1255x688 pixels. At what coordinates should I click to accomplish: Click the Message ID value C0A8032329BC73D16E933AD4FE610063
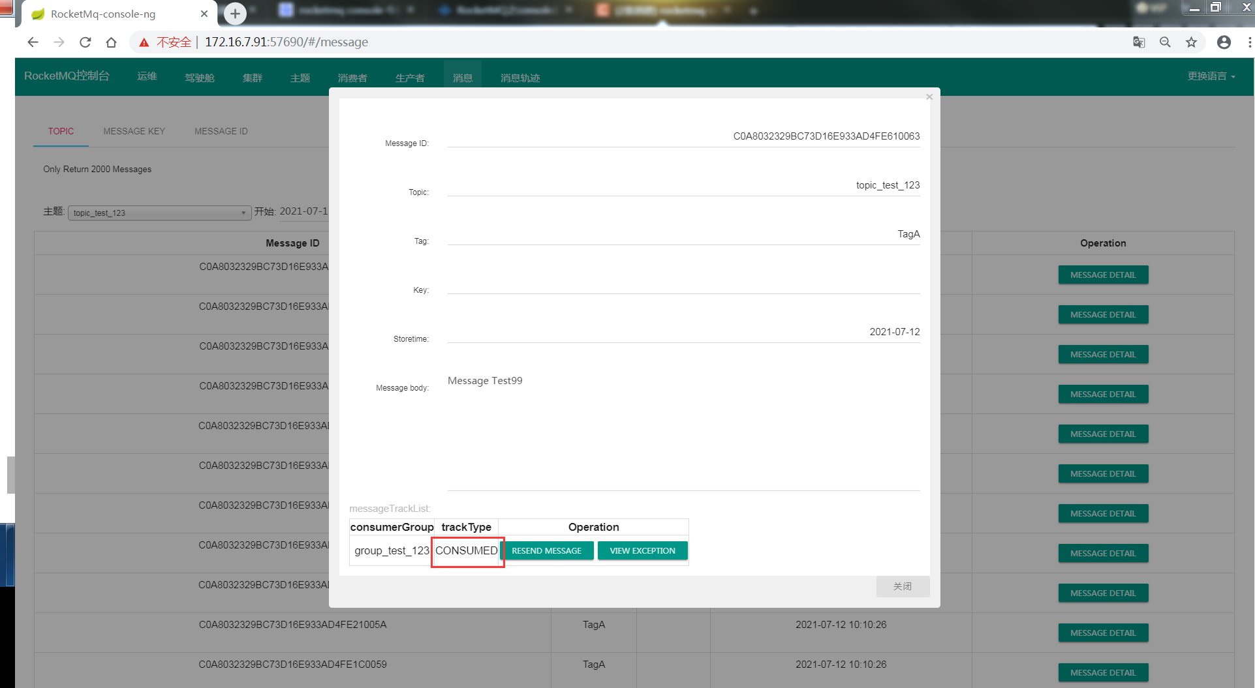(x=826, y=136)
